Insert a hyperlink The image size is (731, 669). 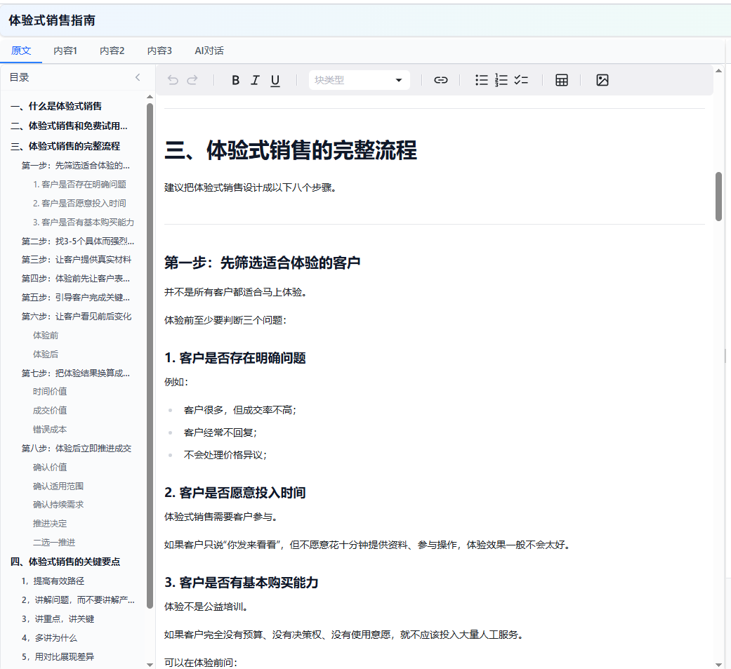point(440,80)
